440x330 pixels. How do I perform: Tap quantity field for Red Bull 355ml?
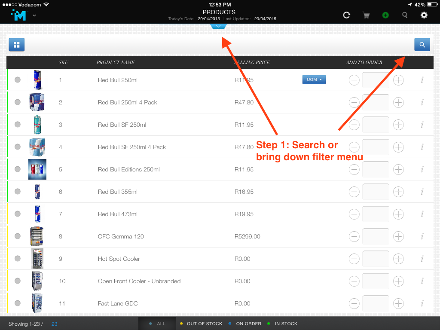[376, 192]
